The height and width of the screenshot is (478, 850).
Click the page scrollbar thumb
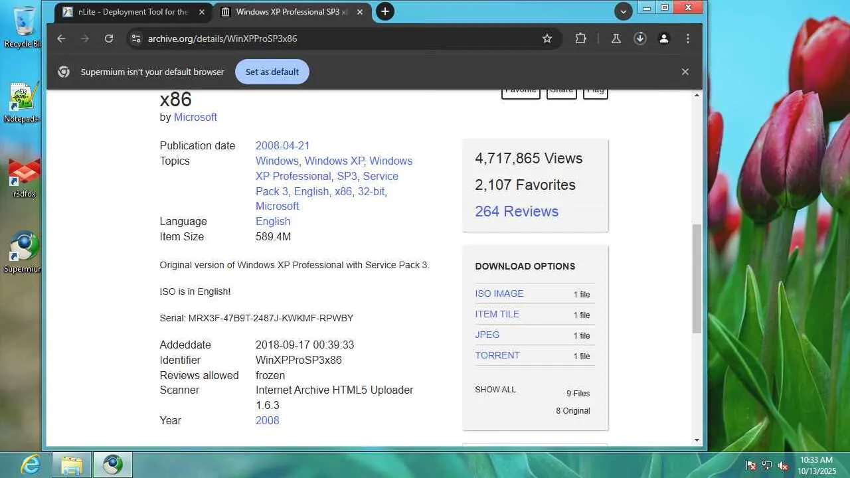(x=697, y=278)
